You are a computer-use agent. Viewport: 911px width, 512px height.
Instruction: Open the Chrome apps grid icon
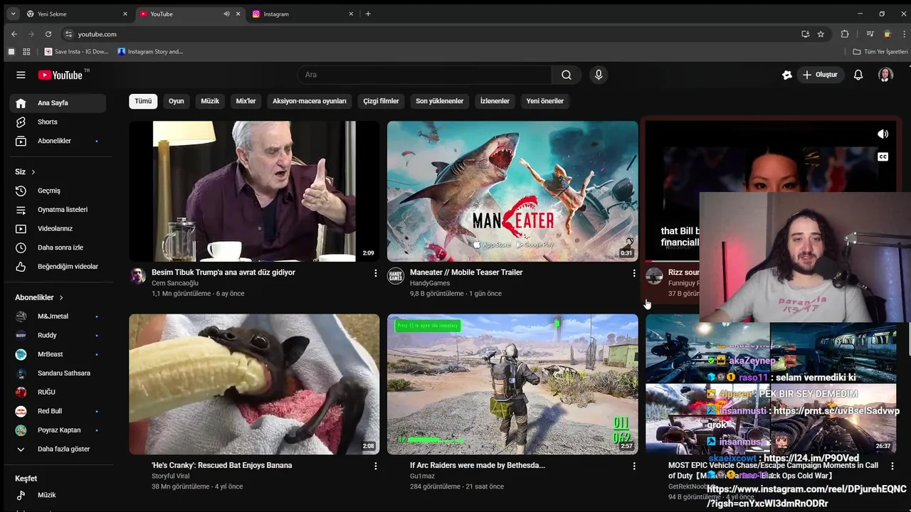click(x=26, y=52)
